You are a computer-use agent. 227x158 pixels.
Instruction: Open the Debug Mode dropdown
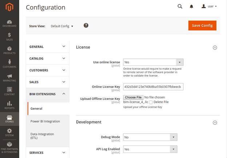[x=150, y=137]
